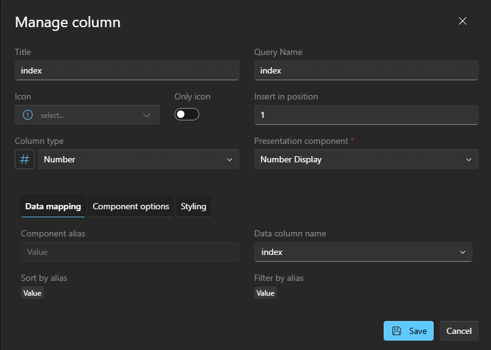
Task: Click the Insert in position field
Action: coord(366,115)
